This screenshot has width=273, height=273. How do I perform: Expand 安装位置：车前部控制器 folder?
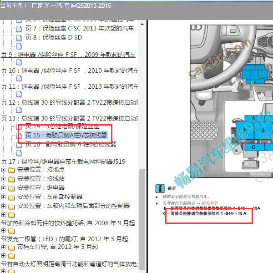[3, 197]
